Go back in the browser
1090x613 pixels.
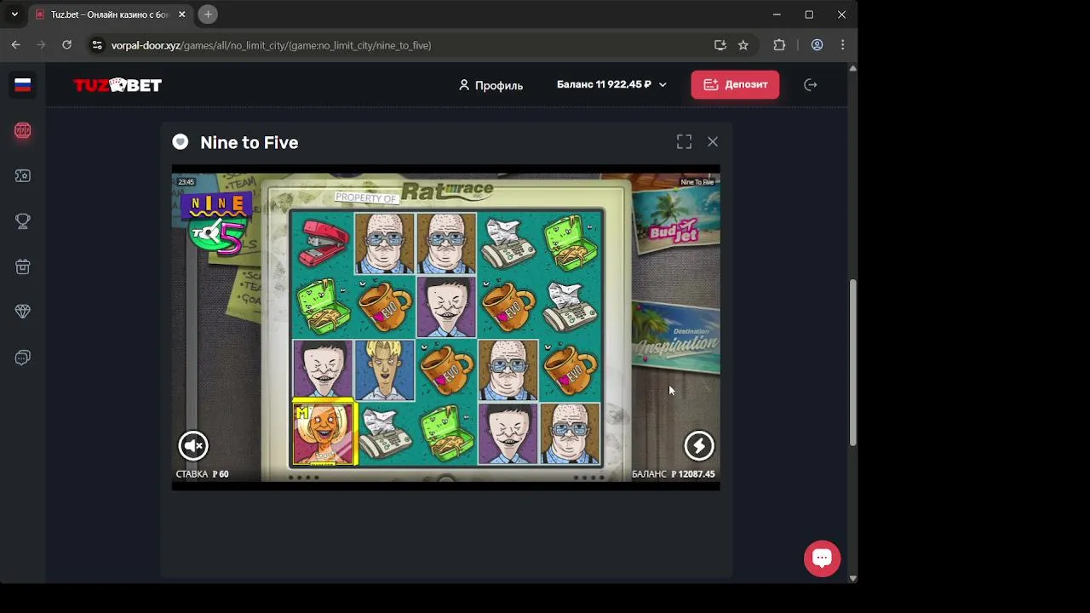[x=15, y=45]
